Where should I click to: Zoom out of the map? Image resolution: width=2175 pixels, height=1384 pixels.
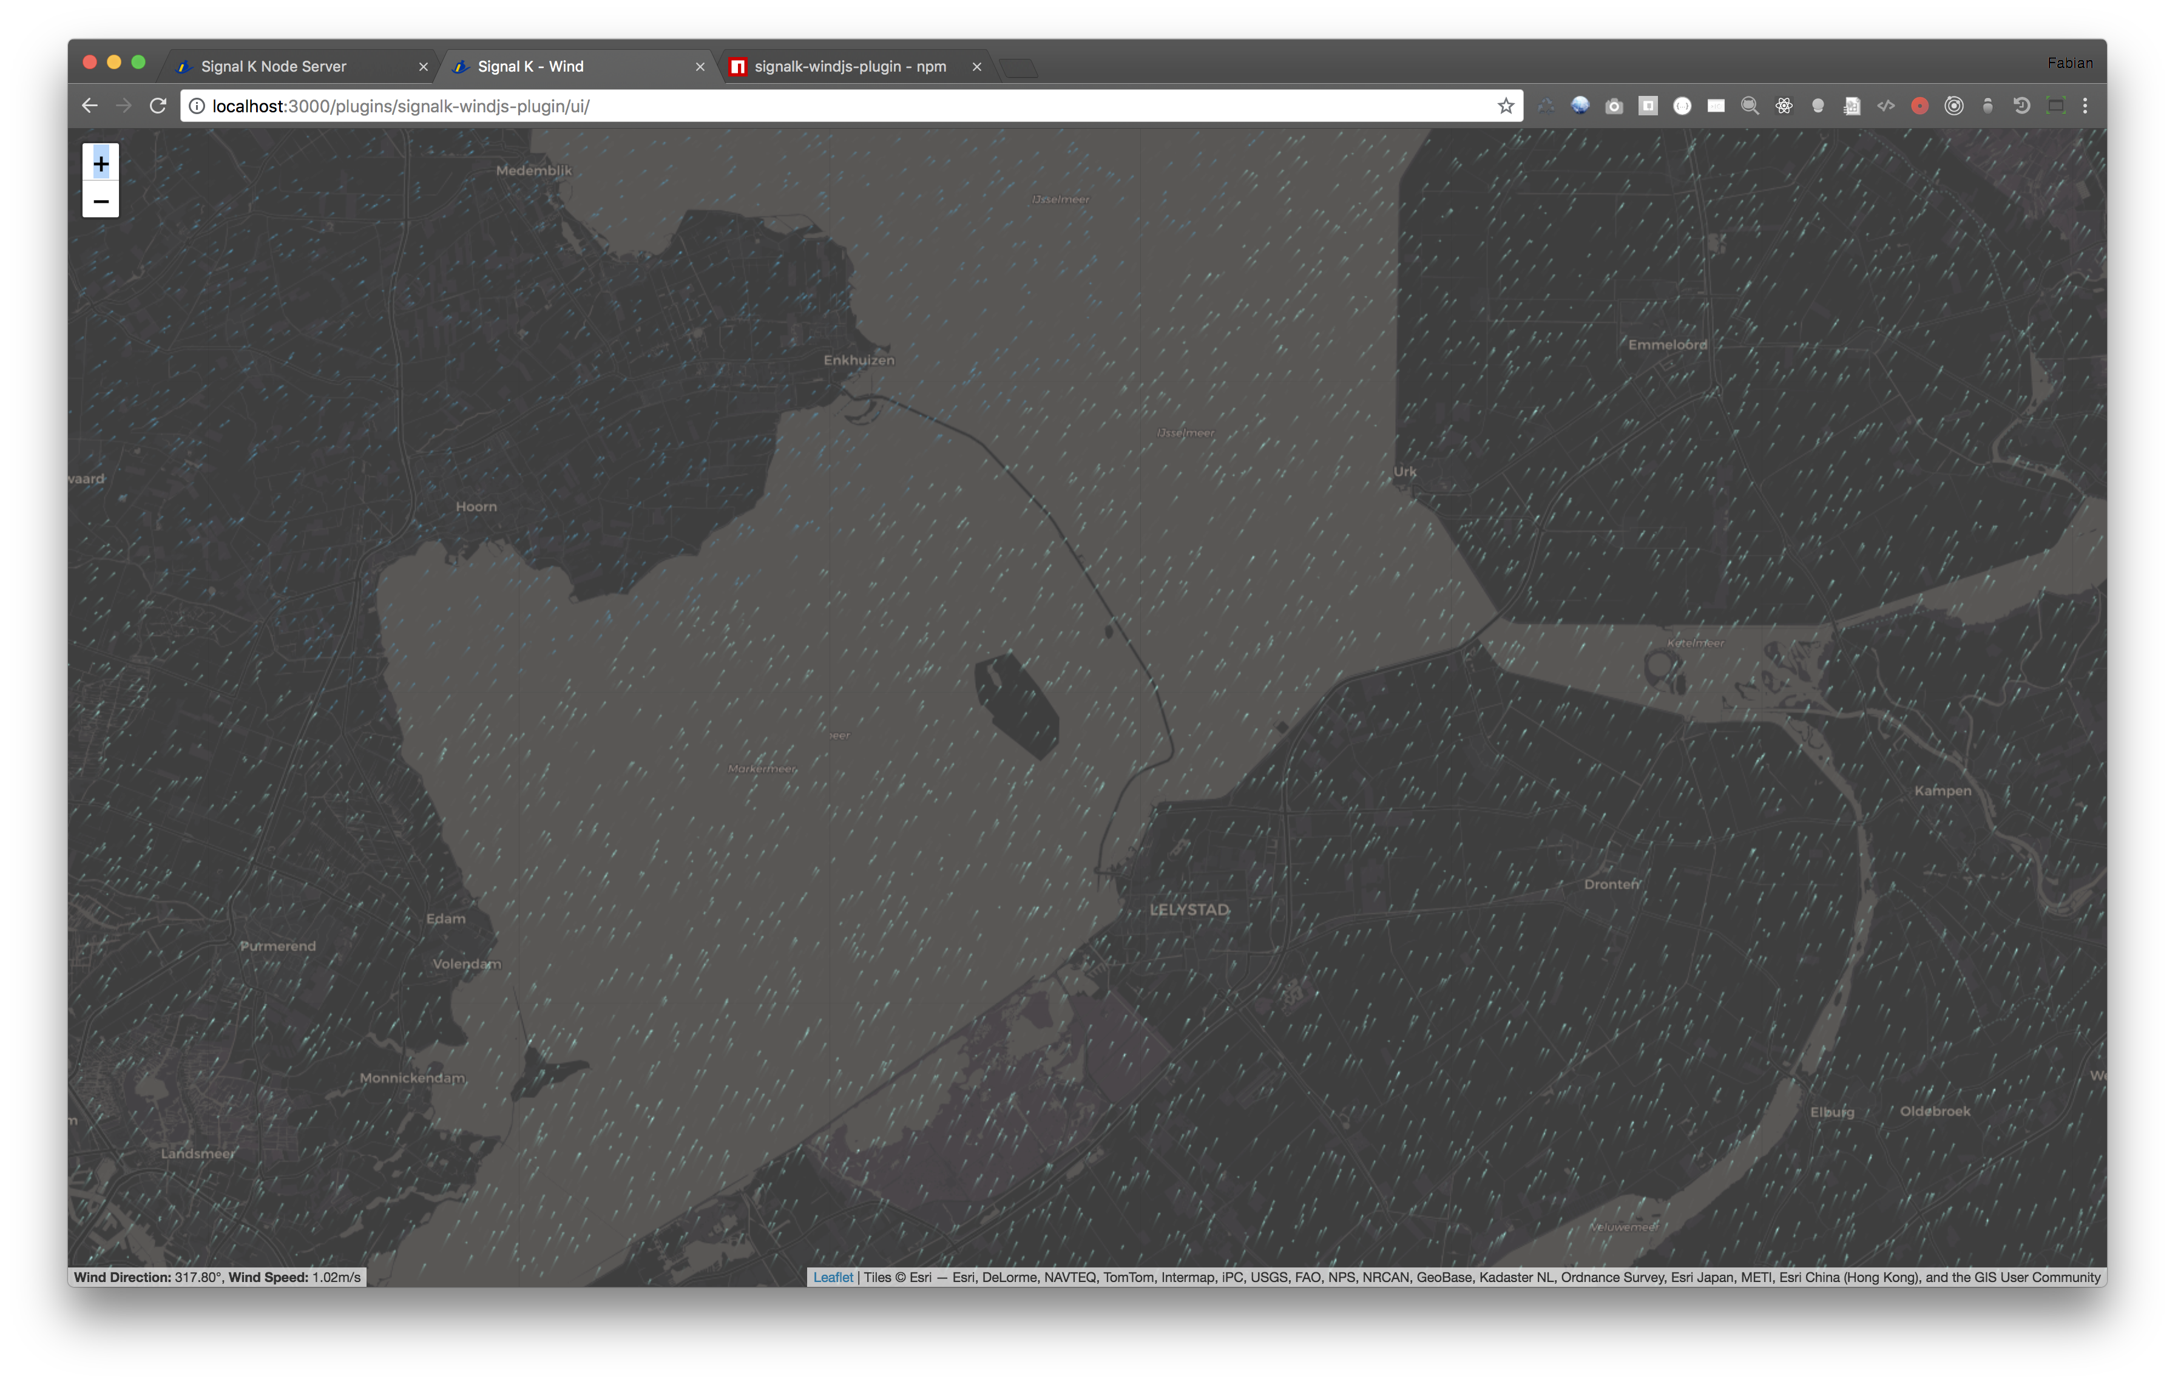pos(100,200)
